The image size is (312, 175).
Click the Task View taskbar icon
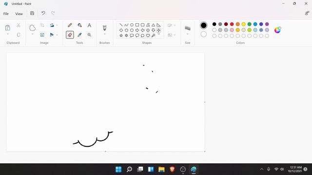(140, 169)
